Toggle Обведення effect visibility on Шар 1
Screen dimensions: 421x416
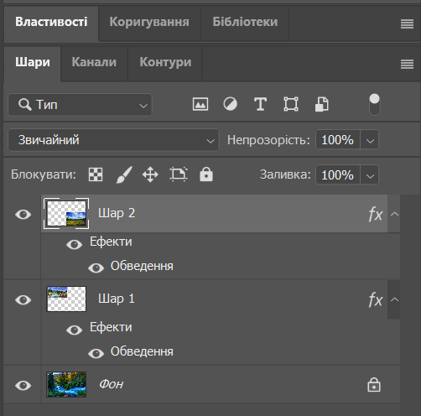click(x=96, y=353)
